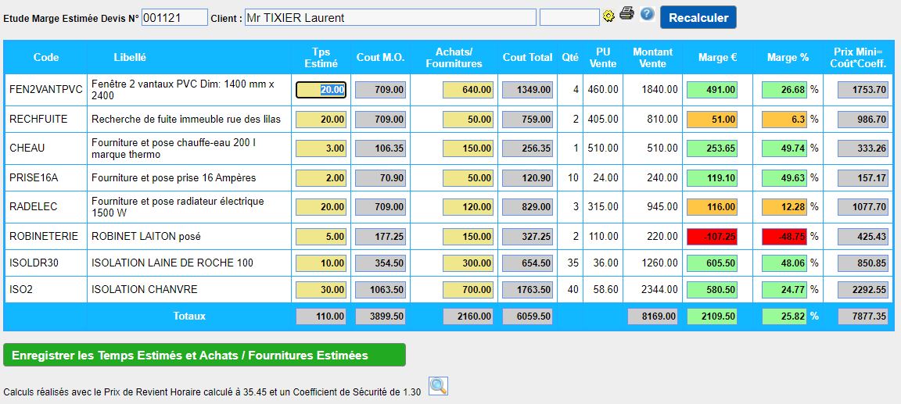Edit Tps Estimé for FEN2VANTPVC row
Viewport: 901px width, 404px height.
(x=321, y=90)
